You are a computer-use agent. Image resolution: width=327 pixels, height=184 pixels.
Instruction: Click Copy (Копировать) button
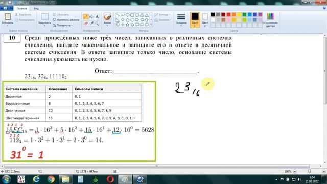[x=25, y=20]
